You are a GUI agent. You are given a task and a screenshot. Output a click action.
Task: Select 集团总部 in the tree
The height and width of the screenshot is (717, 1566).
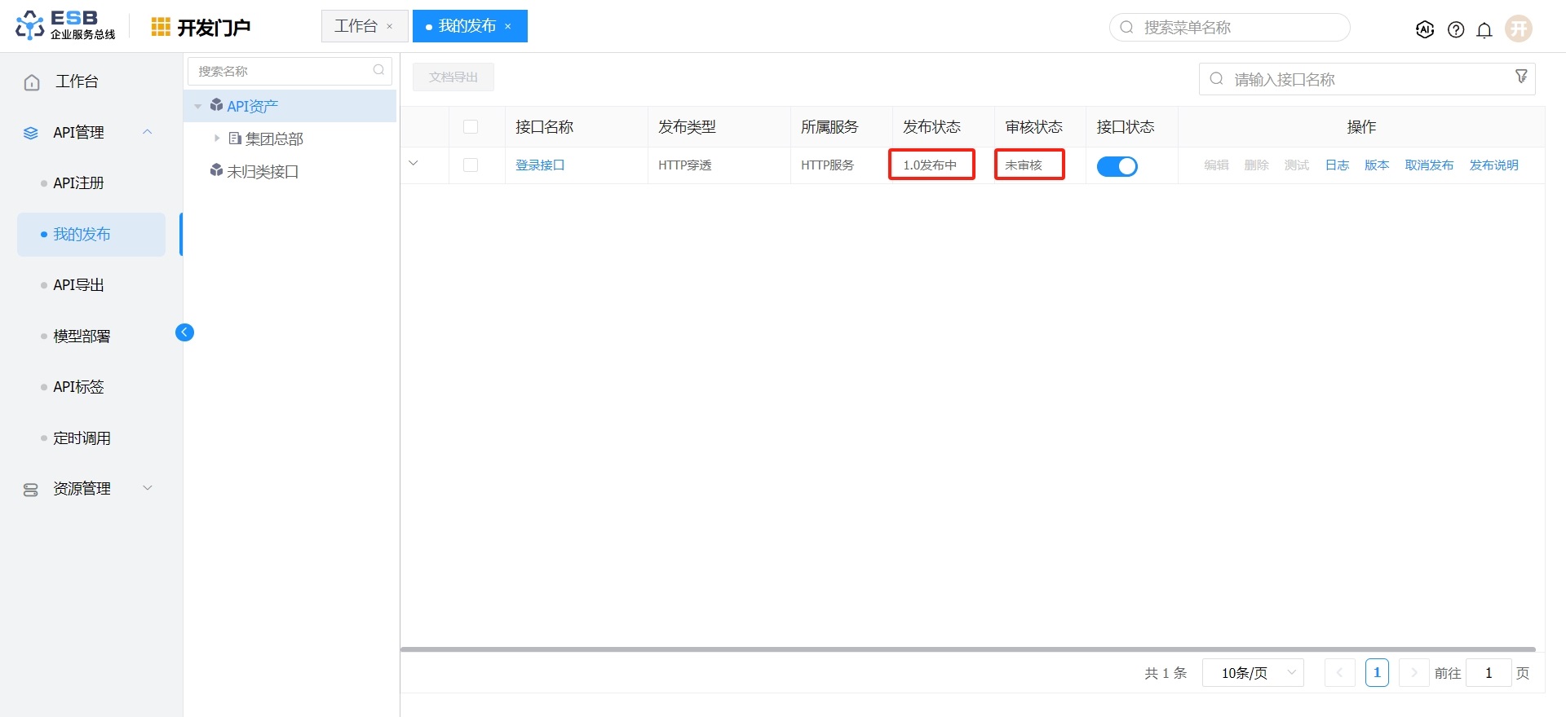click(x=274, y=139)
